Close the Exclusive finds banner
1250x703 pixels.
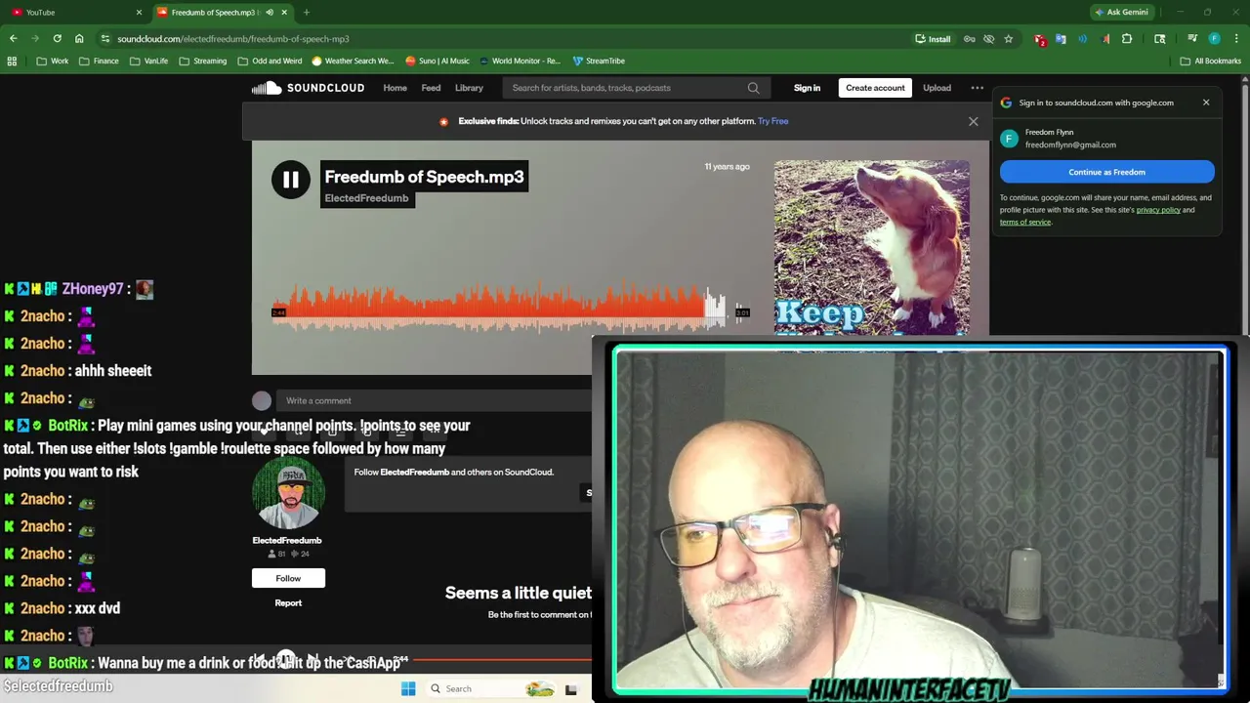973,121
